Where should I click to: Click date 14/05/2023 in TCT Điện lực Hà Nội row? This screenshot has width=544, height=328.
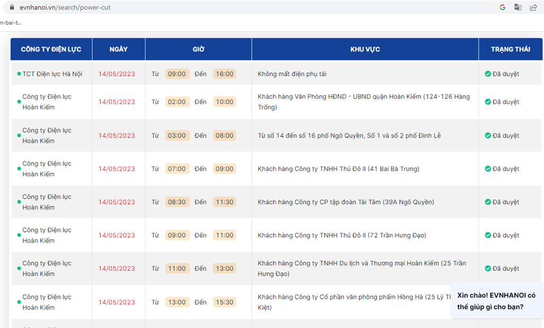tap(116, 74)
